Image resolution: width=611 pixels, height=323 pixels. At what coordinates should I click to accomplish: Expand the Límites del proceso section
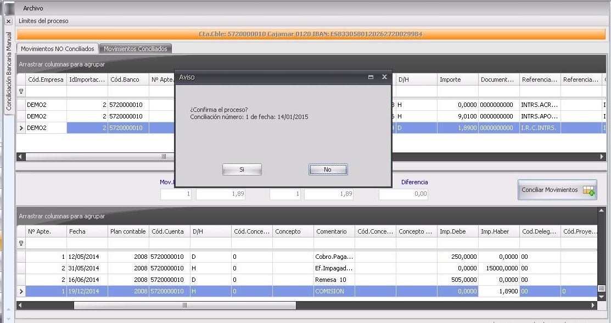44,21
